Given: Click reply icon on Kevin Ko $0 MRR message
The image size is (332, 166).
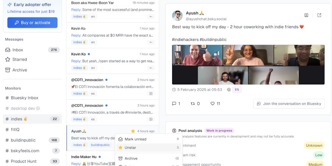Looking at the screenshot, I should point(151,42).
